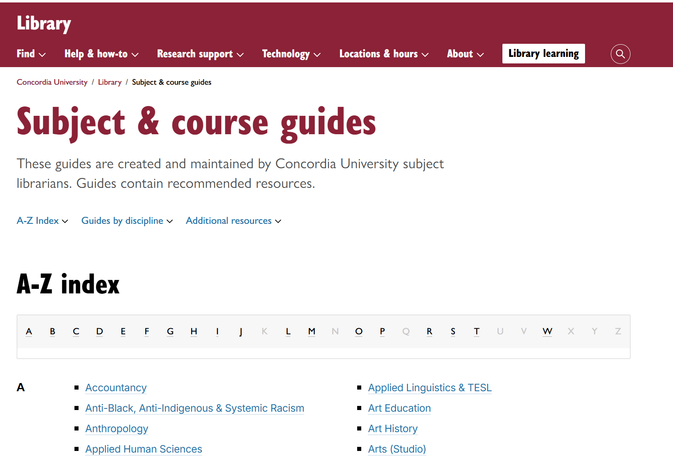Open the A-Z Index dropdown
Screen dimensions: 673x462
pos(42,221)
